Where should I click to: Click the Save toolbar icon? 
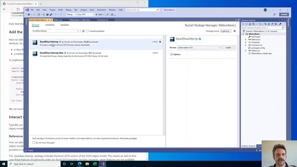[x=47, y=14]
